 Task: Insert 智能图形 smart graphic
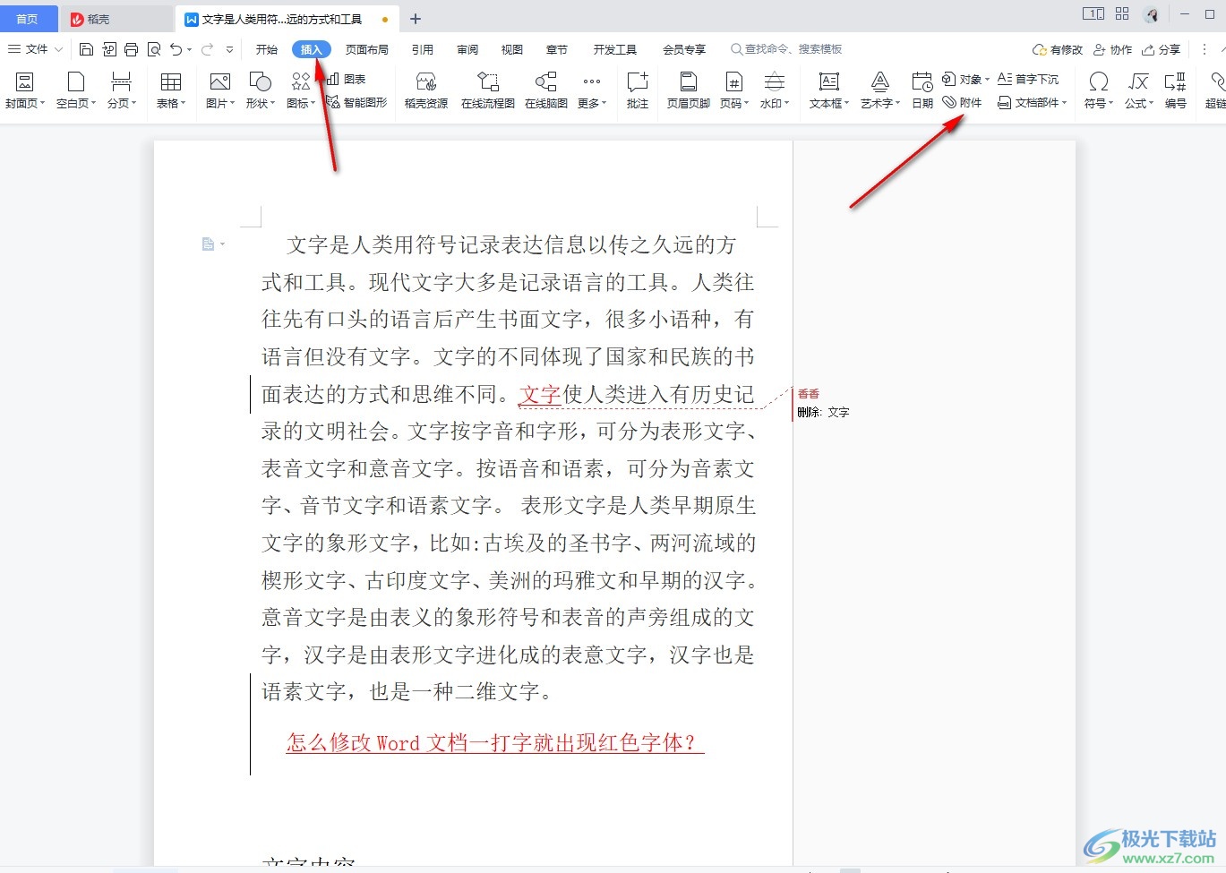356,103
